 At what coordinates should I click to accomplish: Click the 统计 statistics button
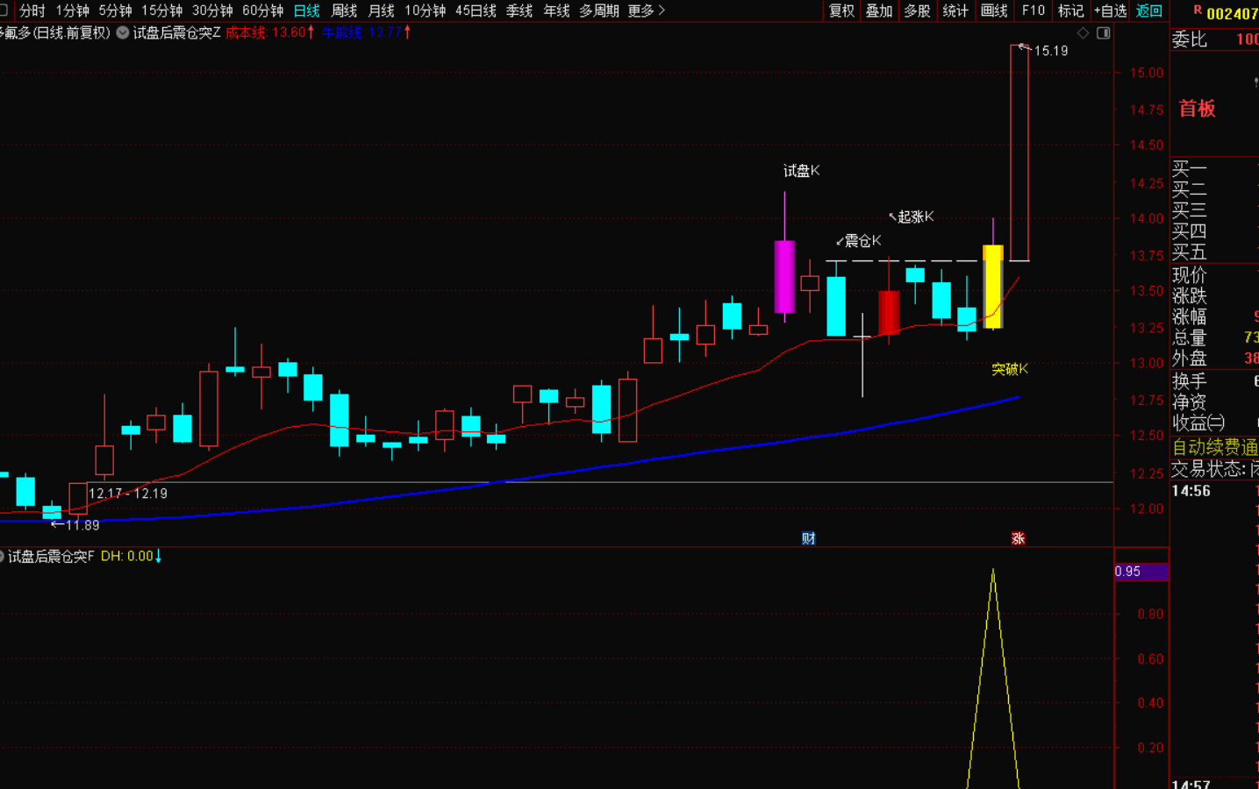click(x=955, y=11)
